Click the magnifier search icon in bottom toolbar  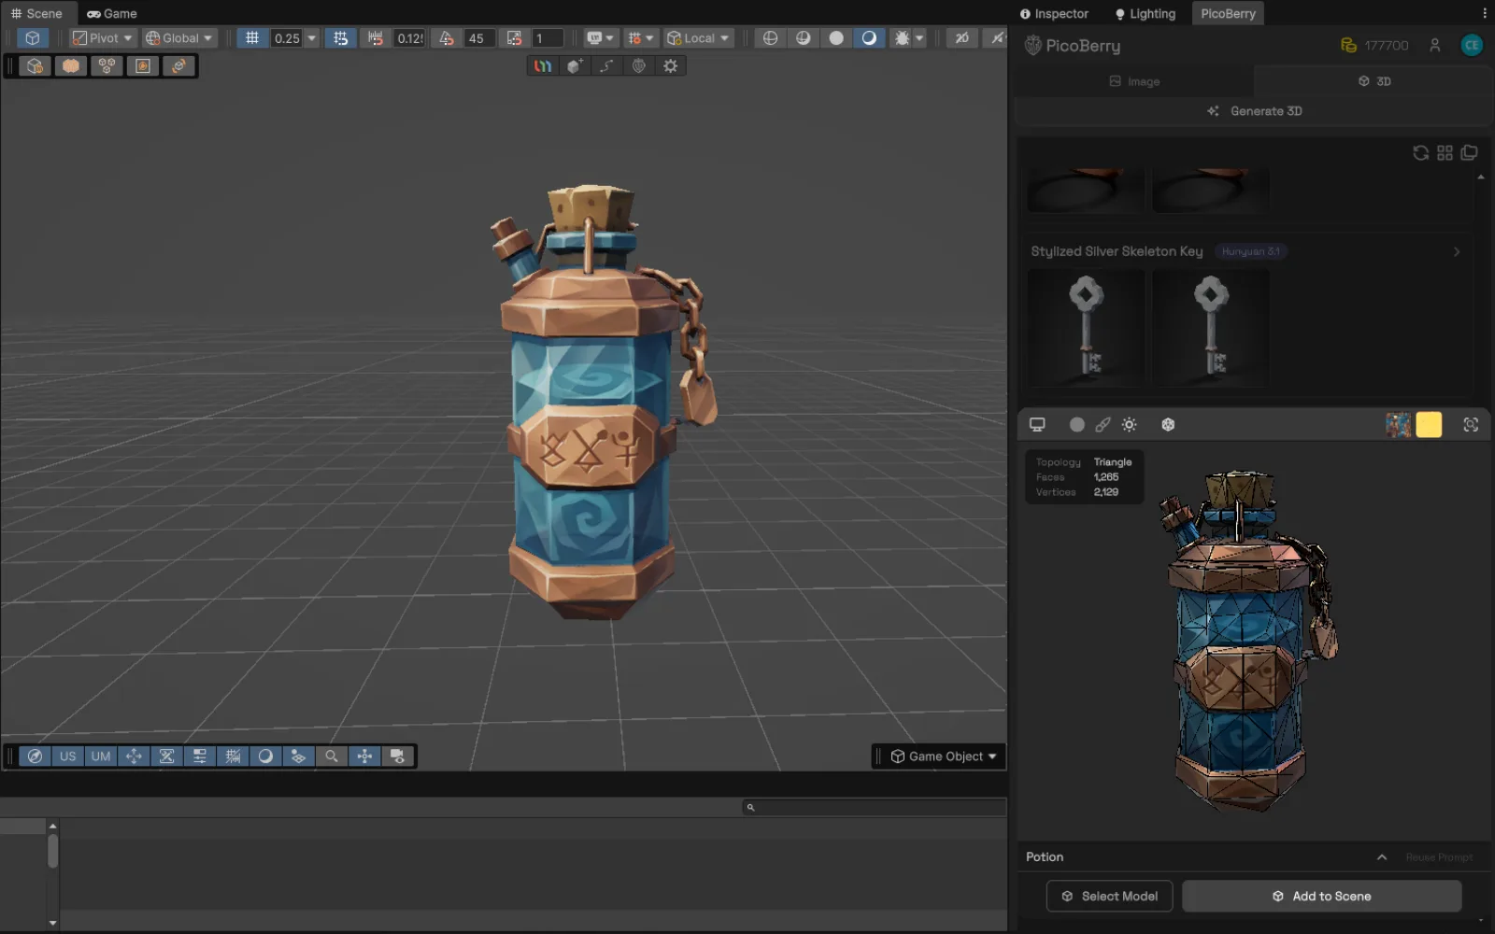(x=332, y=757)
